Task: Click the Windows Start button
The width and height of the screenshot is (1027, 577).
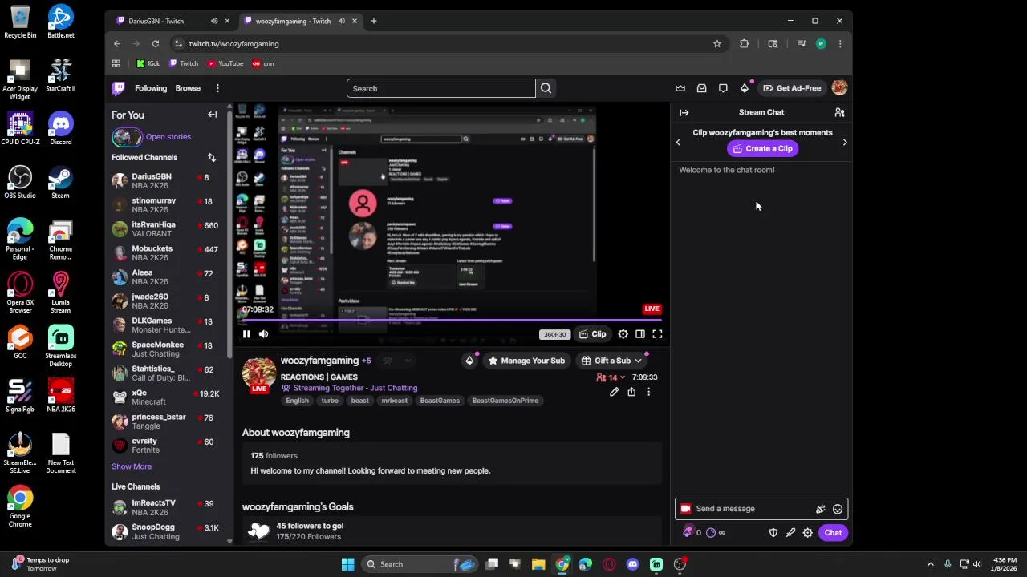Action: tap(347, 564)
